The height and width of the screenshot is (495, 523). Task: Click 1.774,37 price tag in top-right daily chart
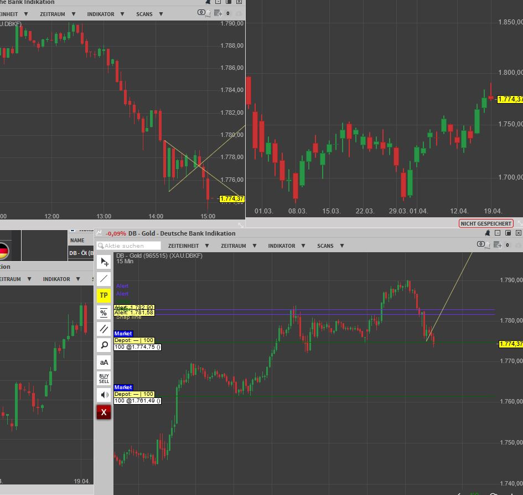pos(510,99)
